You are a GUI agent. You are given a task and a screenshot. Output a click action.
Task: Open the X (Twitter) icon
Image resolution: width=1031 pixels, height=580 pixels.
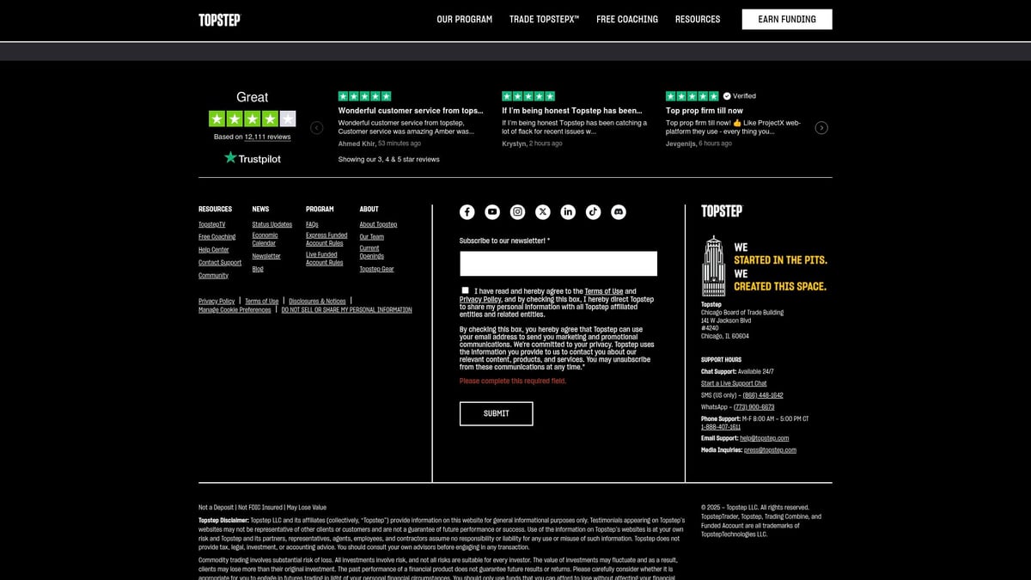pos(543,212)
